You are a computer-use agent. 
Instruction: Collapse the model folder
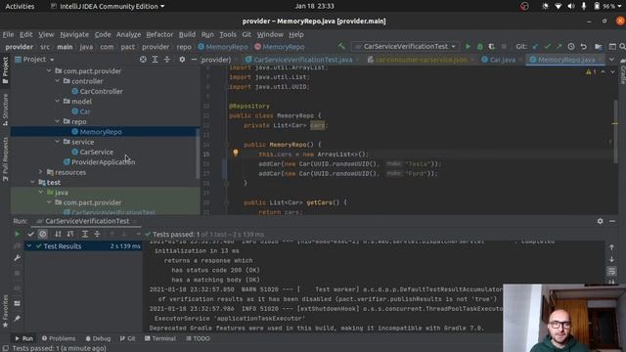(x=58, y=102)
